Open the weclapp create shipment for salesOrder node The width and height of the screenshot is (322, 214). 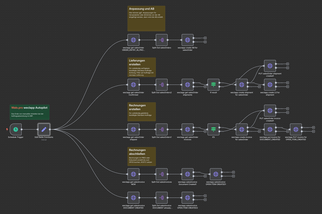pyautogui.click(x=241, y=85)
